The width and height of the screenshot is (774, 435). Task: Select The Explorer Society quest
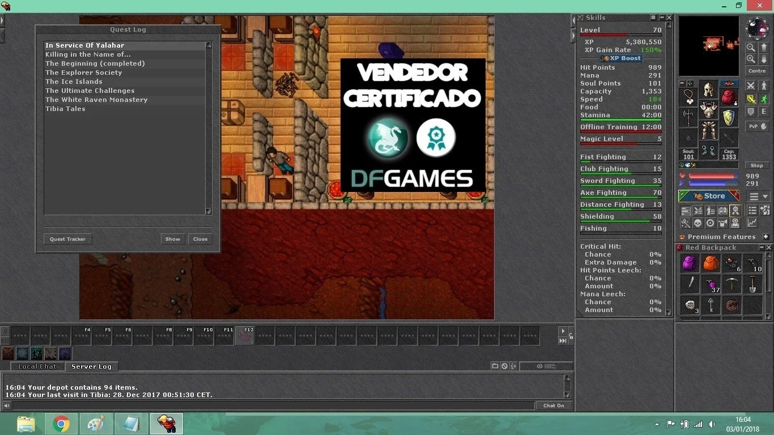click(x=125, y=72)
